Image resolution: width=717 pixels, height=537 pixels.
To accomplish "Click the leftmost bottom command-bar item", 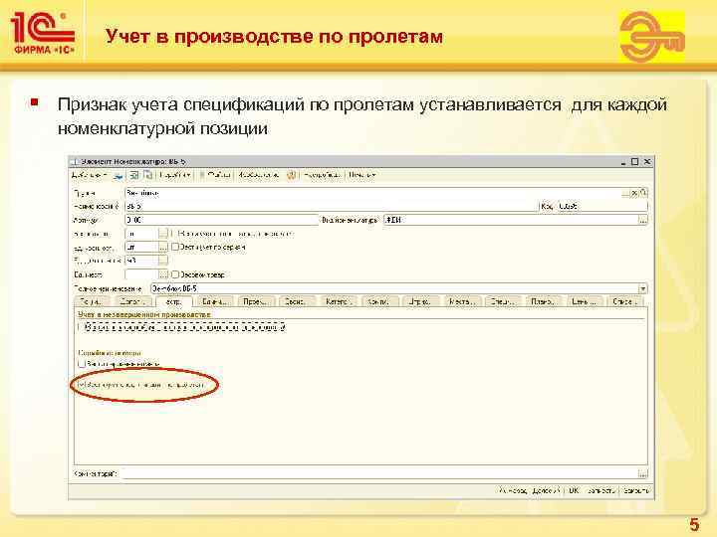I will tap(512, 491).
